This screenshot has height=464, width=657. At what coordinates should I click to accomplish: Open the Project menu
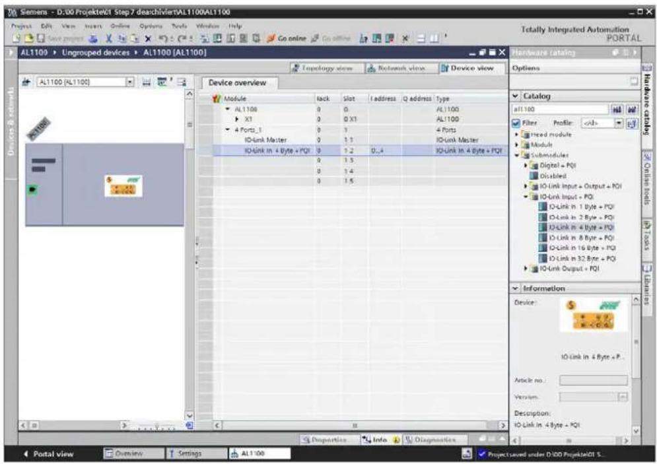pyautogui.click(x=21, y=26)
